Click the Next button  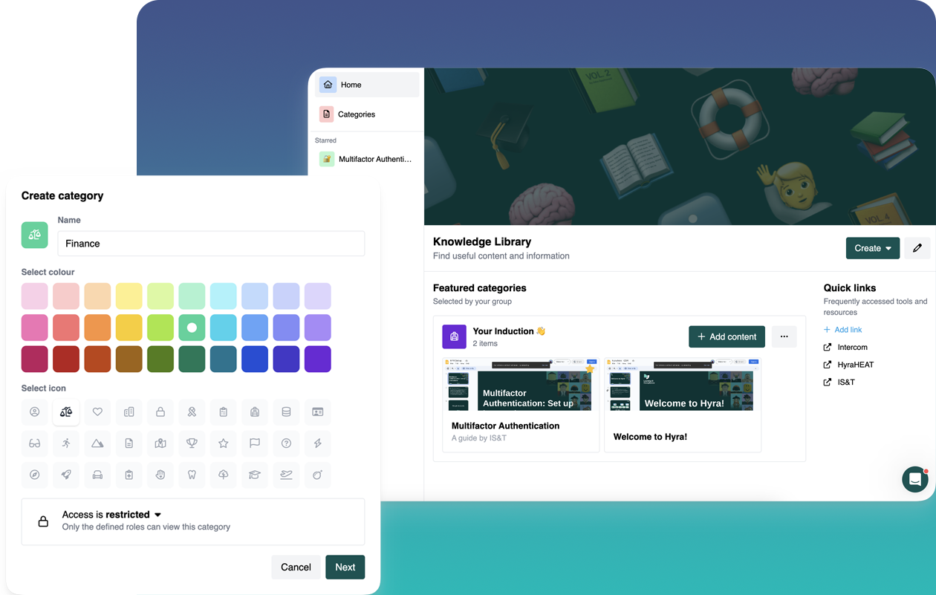click(x=345, y=567)
